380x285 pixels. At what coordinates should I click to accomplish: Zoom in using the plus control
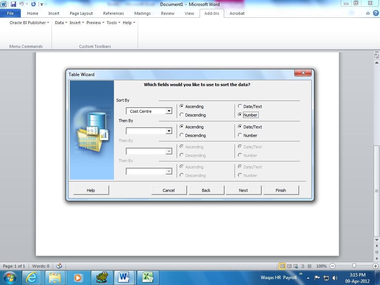pyautogui.click(x=375, y=266)
